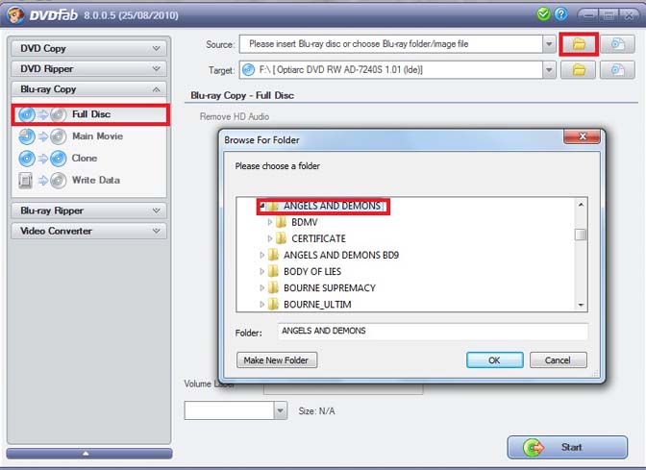The image size is (646, 470).
Task: Click the Start button
Action: click(x=567, y=447)
